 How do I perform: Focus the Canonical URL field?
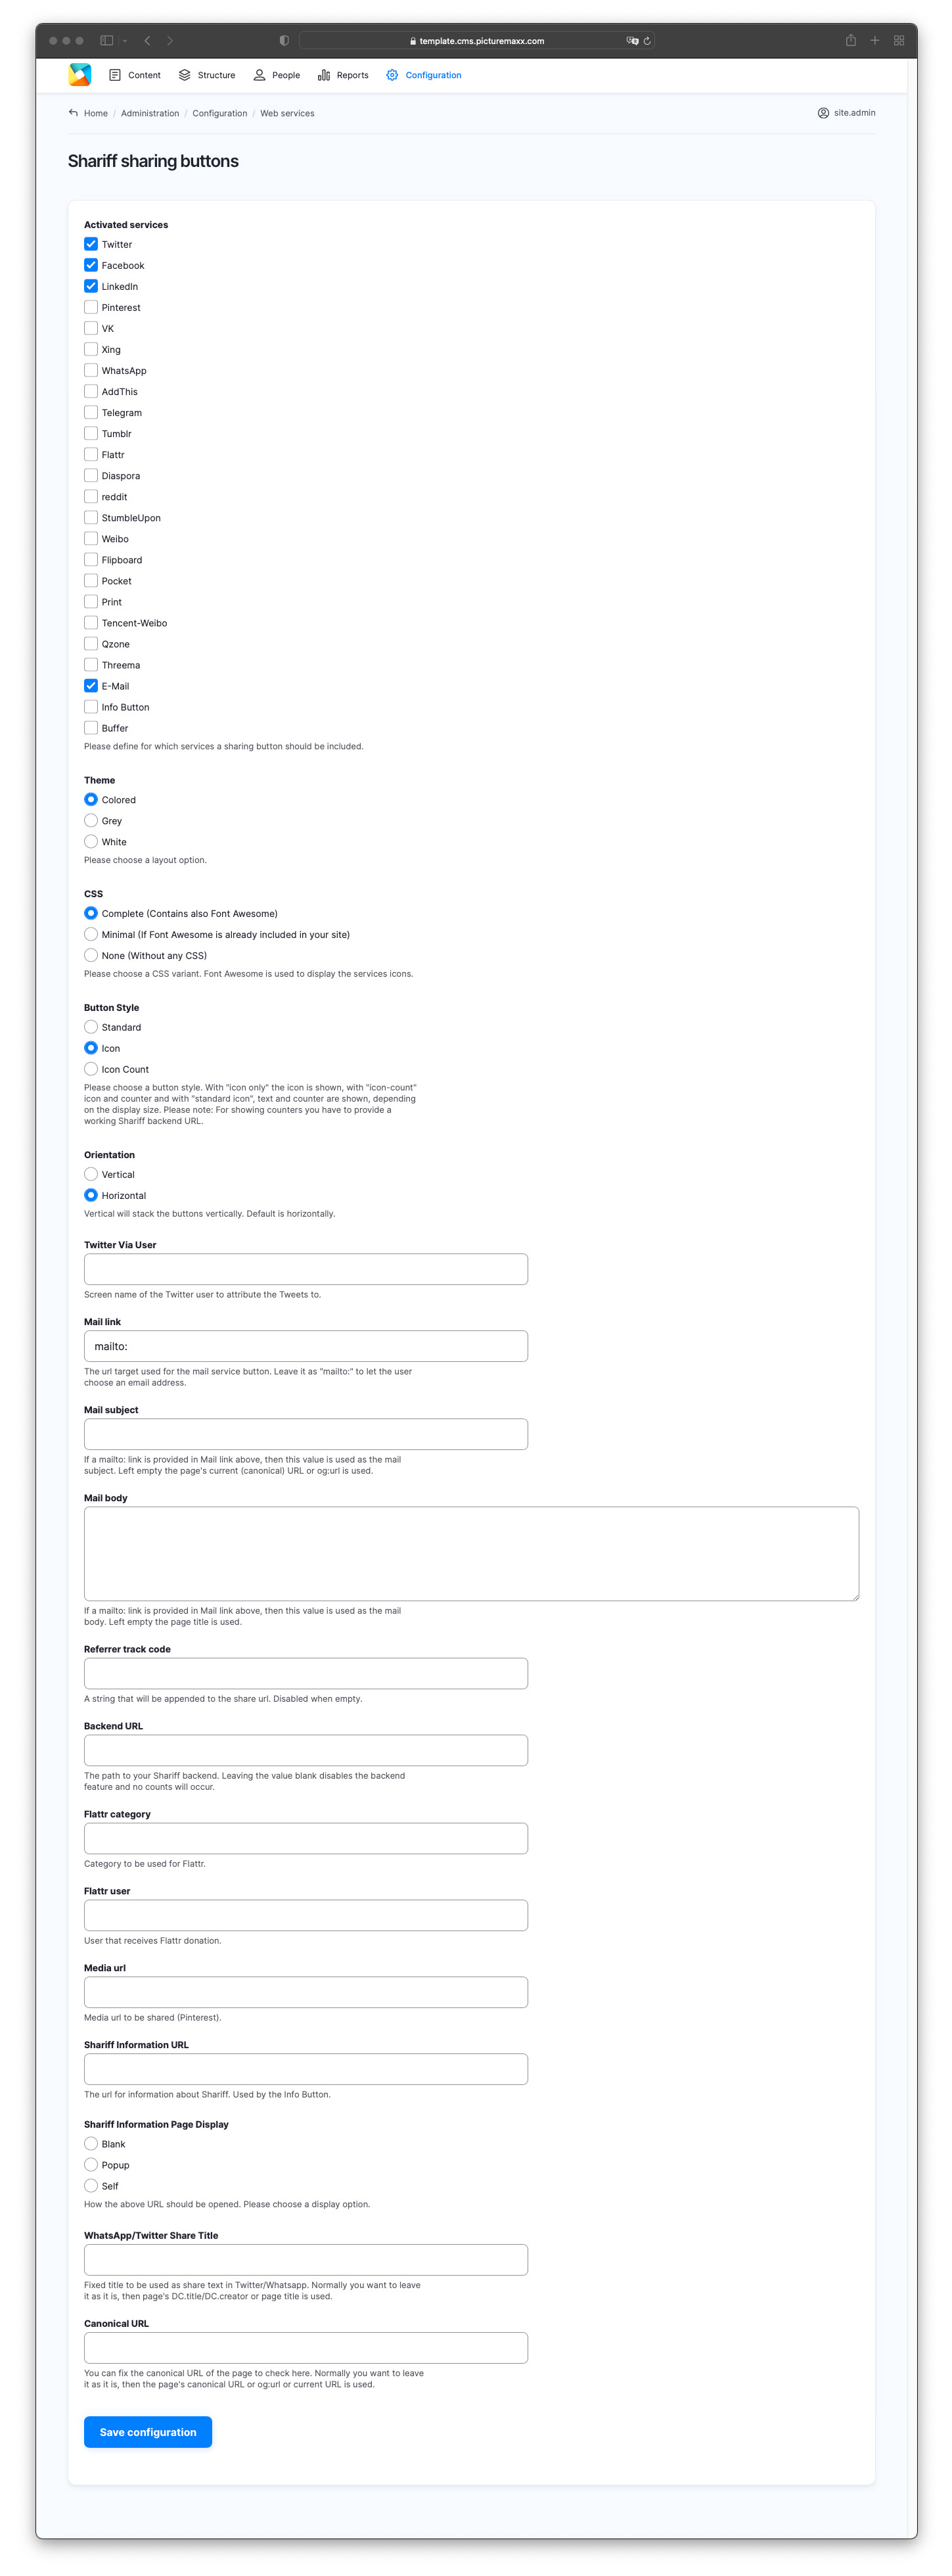[x=306, y=2348]
